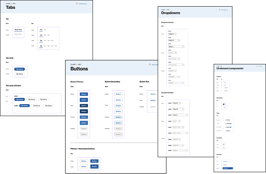Click the Buttons page title

[x=79, y=69]
